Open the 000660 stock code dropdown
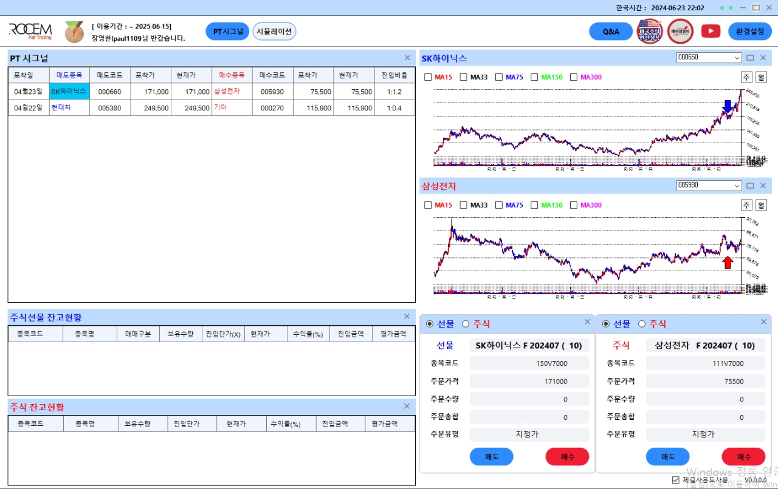The width and height of the screenshot is (778, 489). (x=737, y=58)
